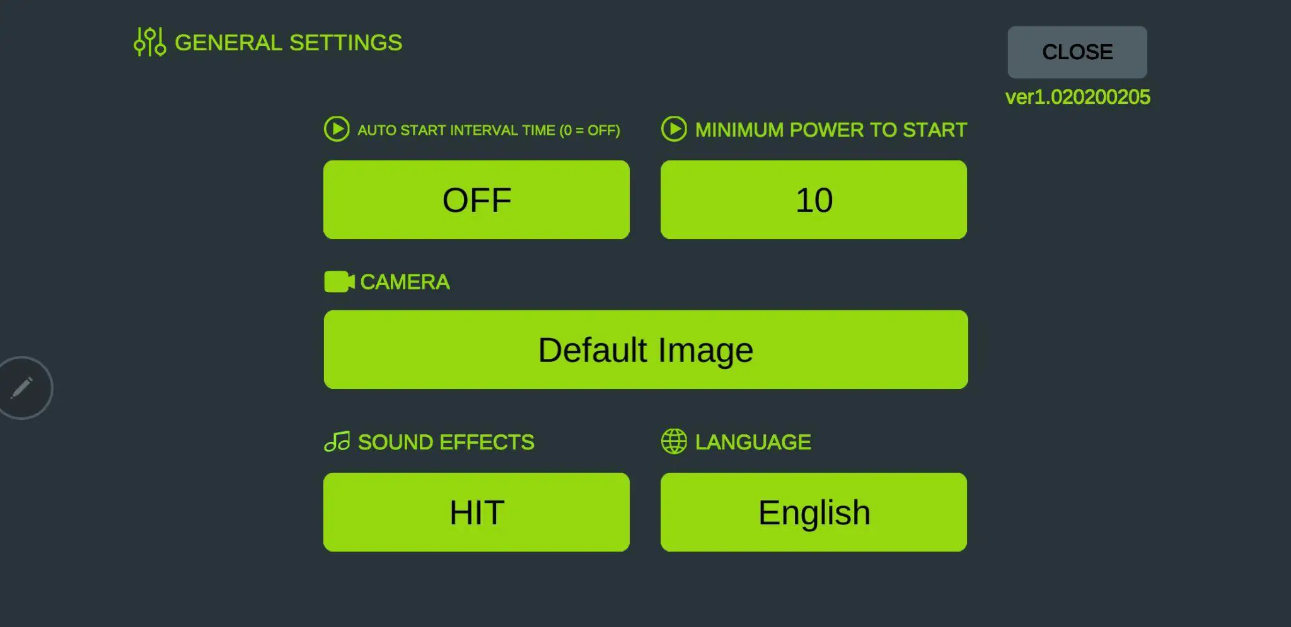
Task: Click the general settings sliders icon
Action: (x=149, y=42)
